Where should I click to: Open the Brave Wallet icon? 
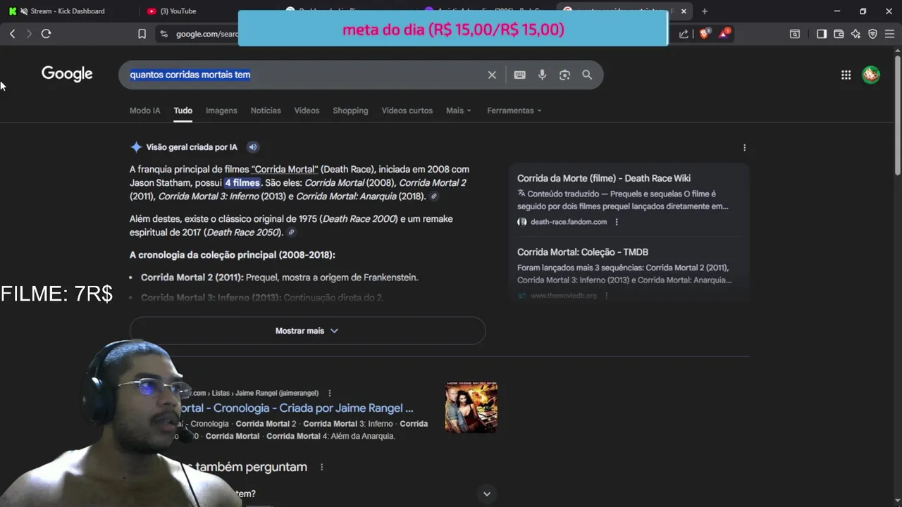pos(839,34)
